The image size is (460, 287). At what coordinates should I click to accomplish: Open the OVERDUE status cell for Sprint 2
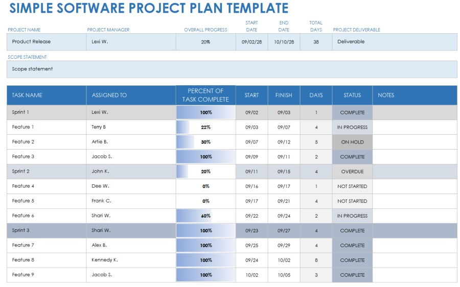(x=352, y=172)
